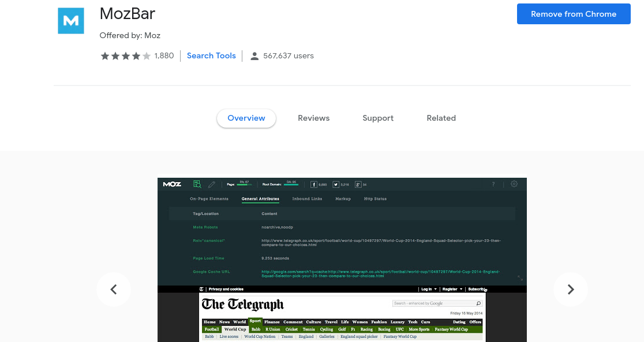Click the Root Domain authority bar

(x=291, y=184)
